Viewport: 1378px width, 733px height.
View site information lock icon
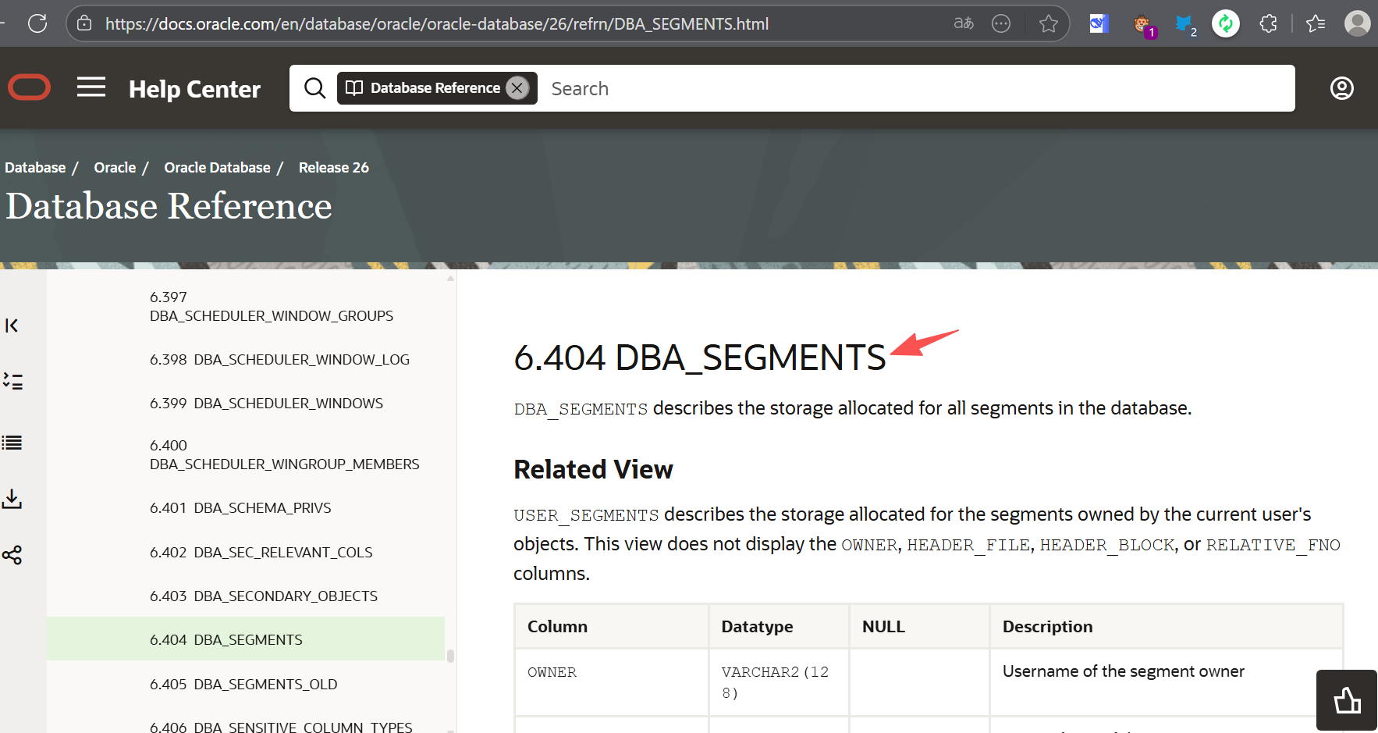point(84,23)
